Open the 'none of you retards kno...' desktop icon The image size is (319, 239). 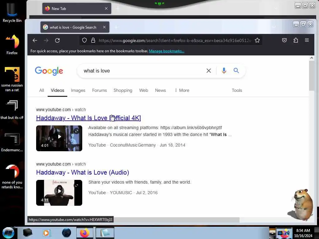pos(12,176)
